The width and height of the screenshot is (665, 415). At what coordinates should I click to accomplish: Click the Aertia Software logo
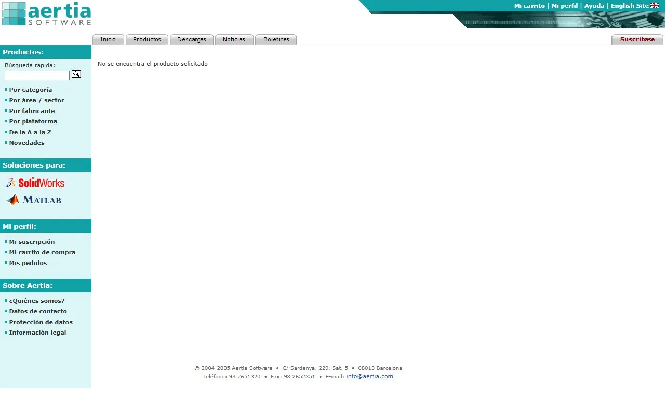pos(47,14)
